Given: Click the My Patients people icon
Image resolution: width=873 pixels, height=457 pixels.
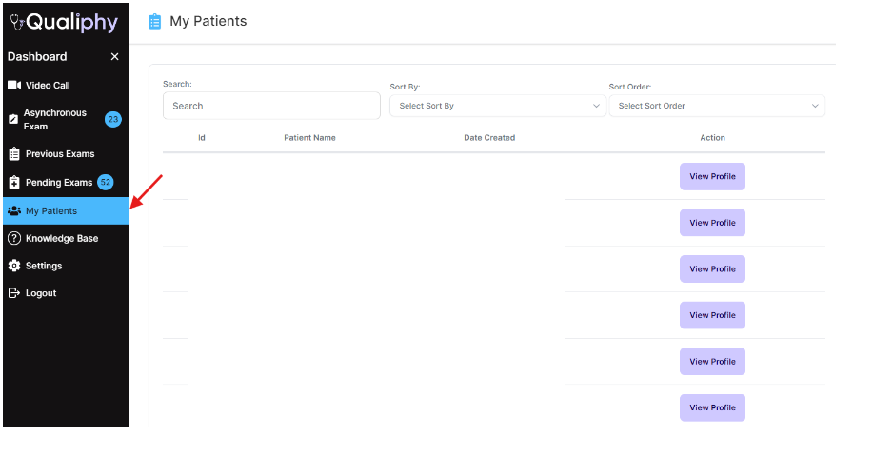Looking at the screenshot, I should [x=14, y=211].
